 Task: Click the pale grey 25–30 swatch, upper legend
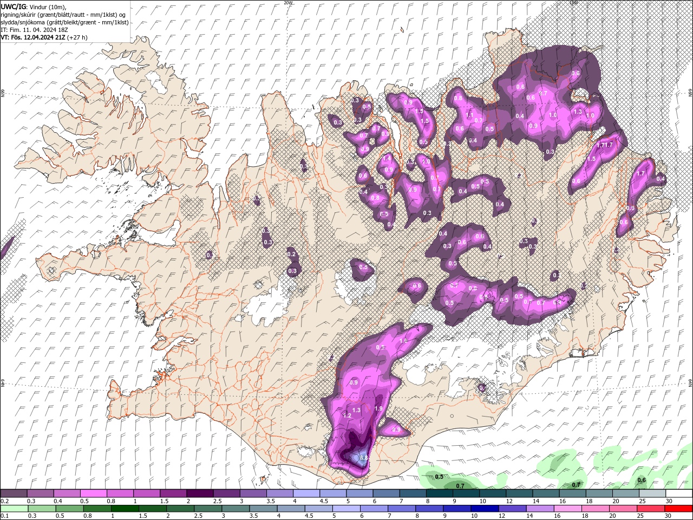pyautogui.click(x=652, y=493)
